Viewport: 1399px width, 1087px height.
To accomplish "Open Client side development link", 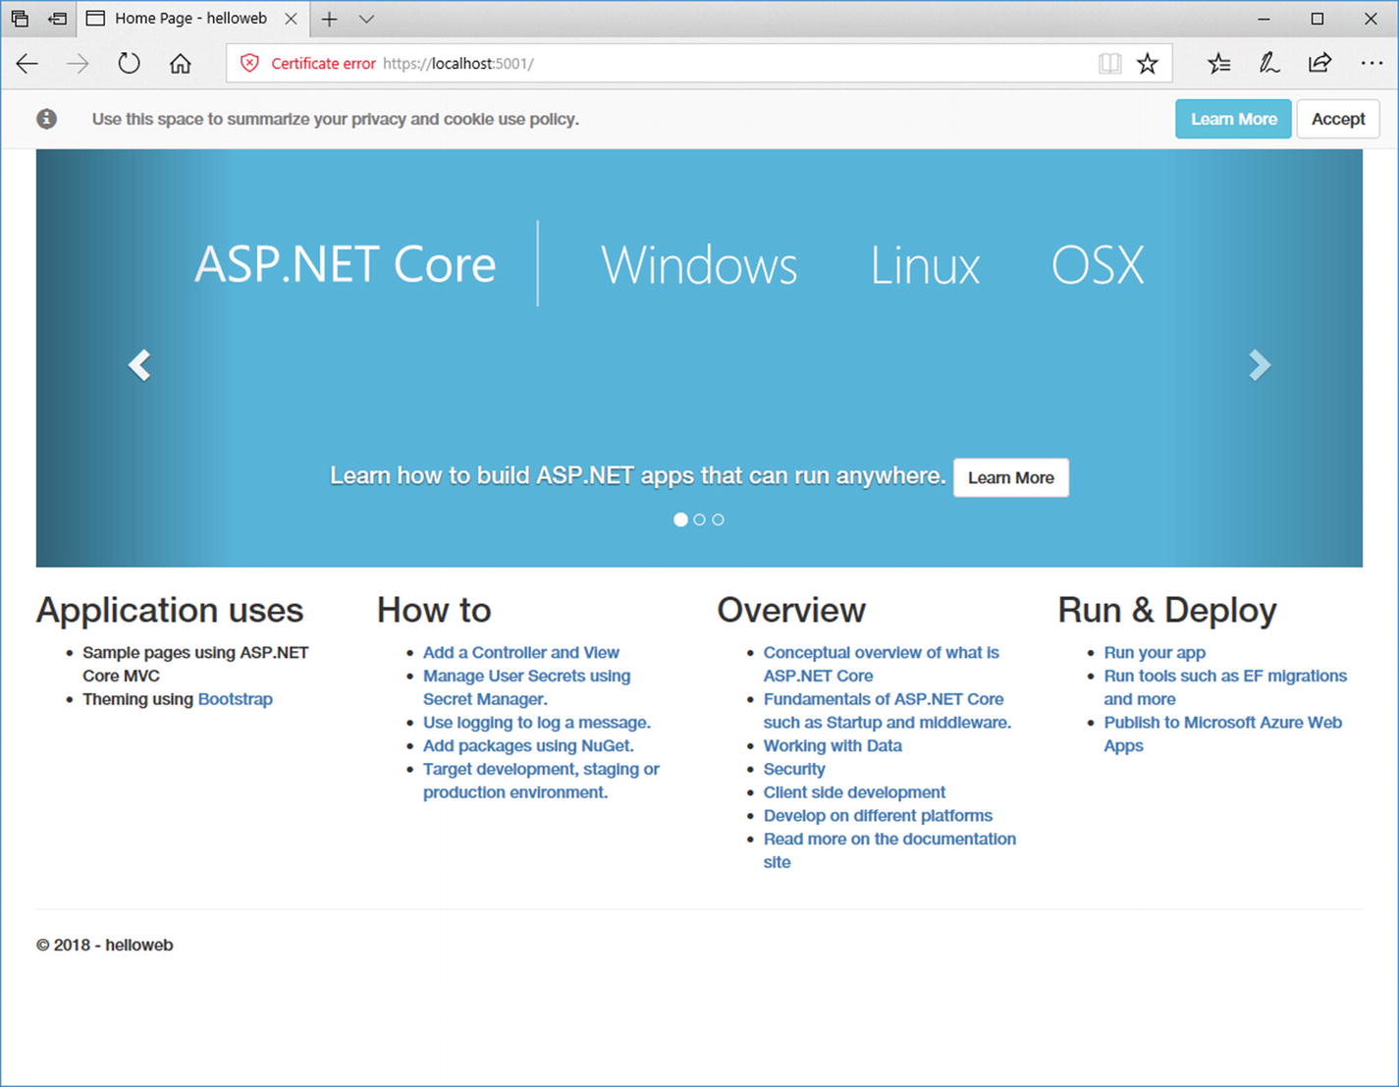I will click(x=854, y=792).
